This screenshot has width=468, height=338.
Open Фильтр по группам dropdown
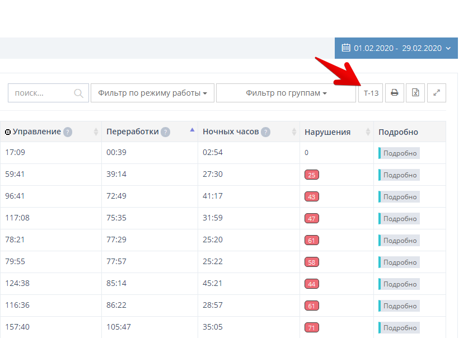[x=286, y=93]
